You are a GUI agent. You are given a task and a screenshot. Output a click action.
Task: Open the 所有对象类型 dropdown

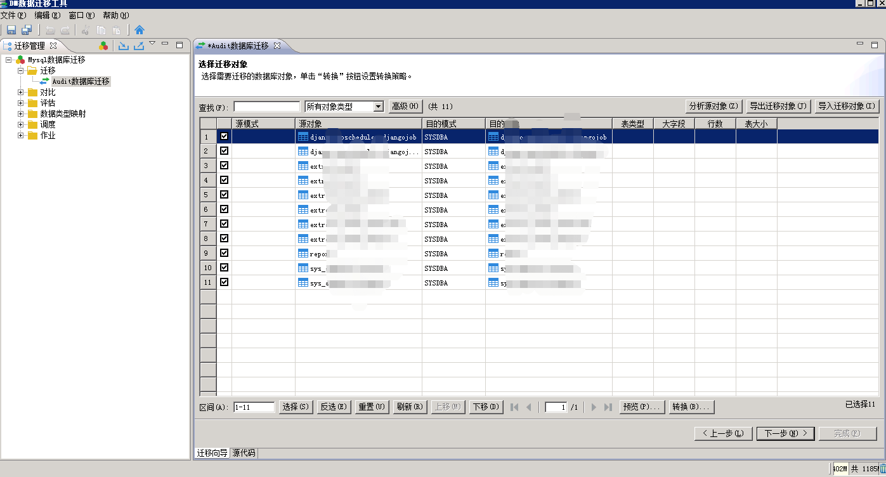378,107
